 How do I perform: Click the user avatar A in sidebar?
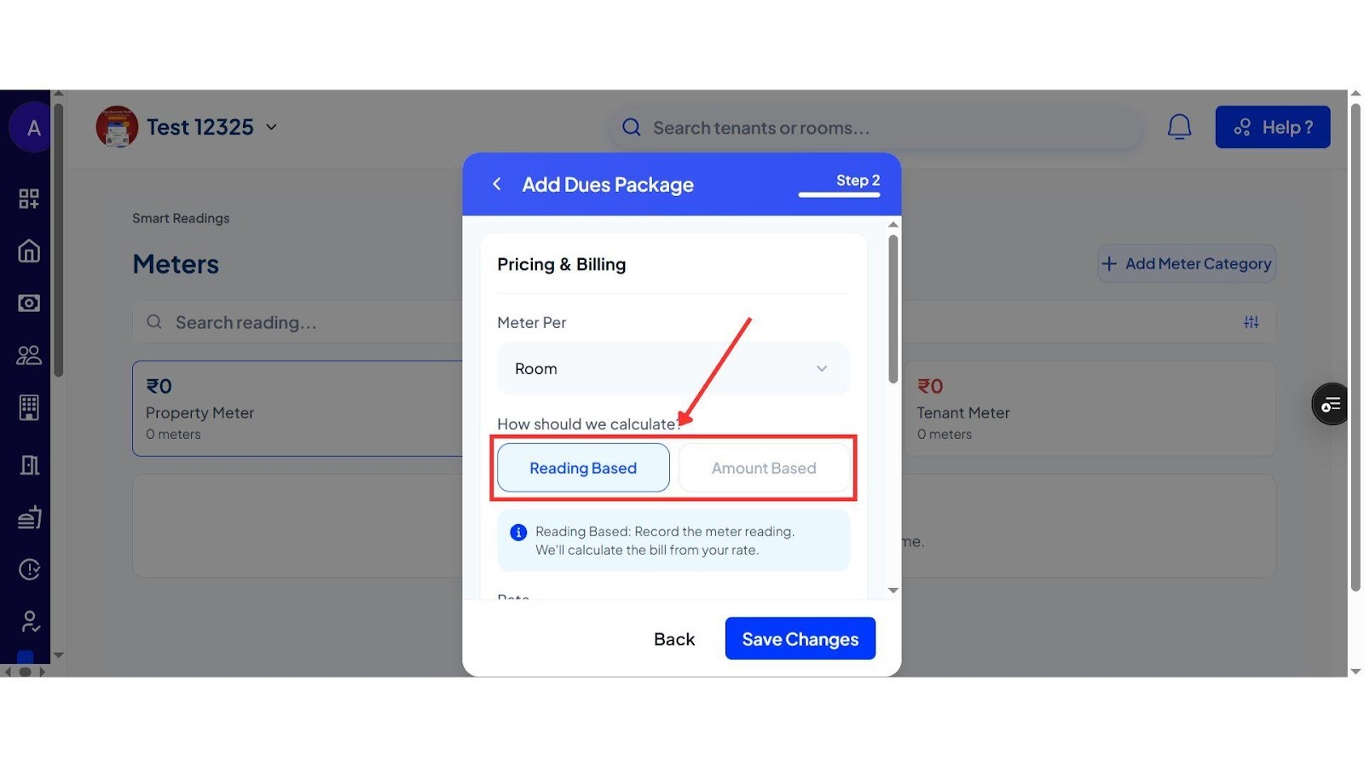coord(33,128)
